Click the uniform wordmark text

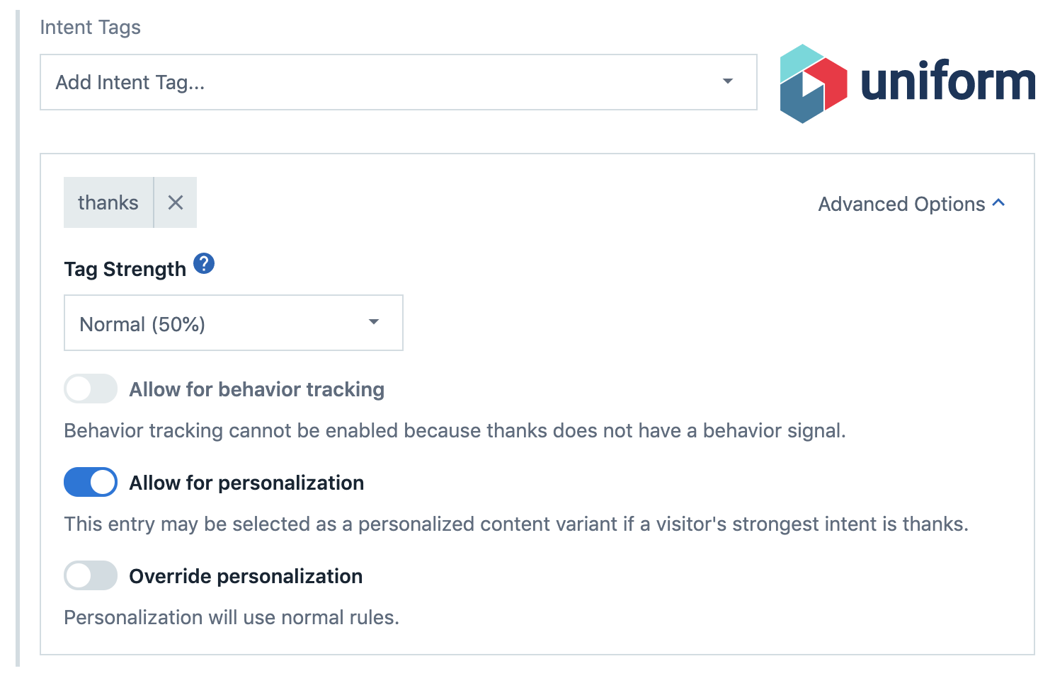tap(947, 82)
